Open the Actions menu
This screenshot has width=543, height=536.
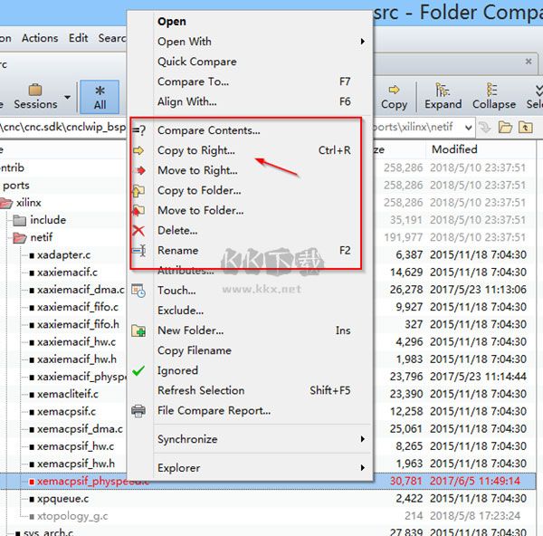pos(39,38)
